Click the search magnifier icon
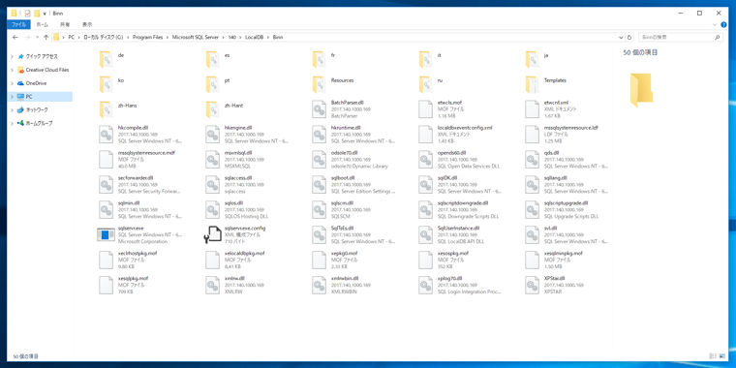 [718, 37]
